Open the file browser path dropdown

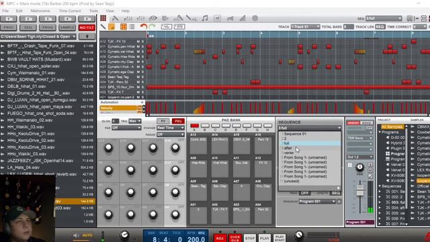(x=38, y=36)
